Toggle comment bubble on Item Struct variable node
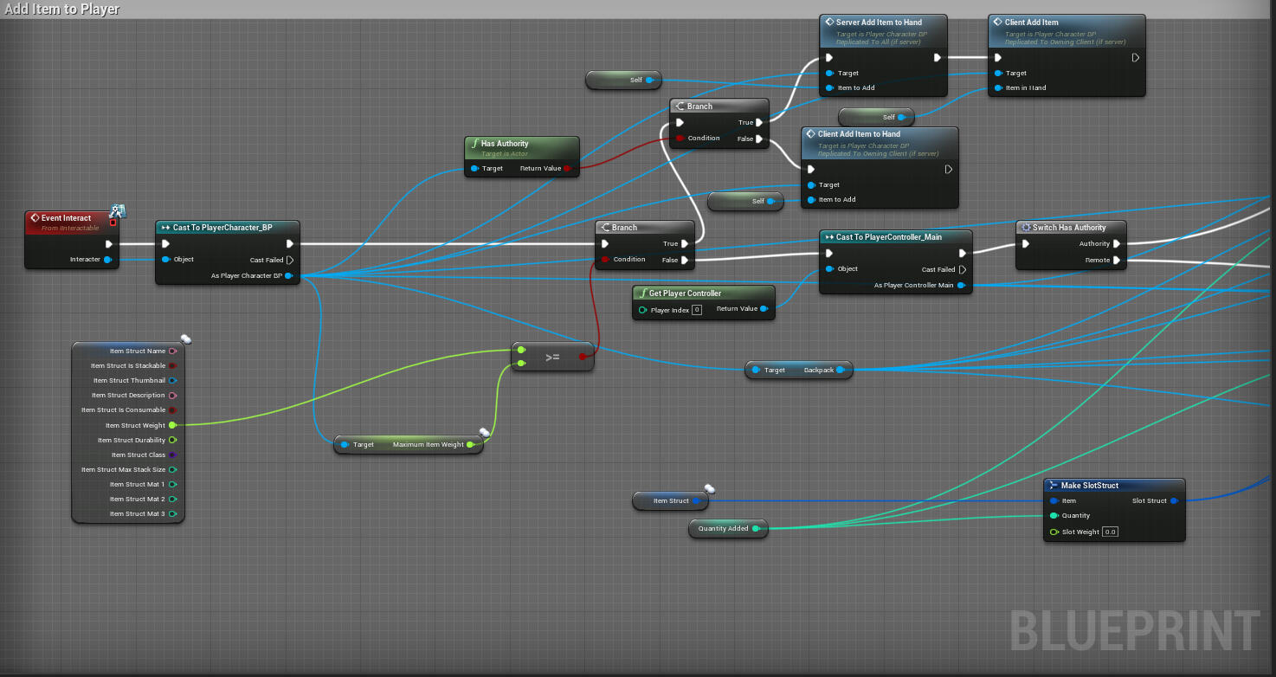This screenshot has width=1276, height=677. click(x=710, y=489)
